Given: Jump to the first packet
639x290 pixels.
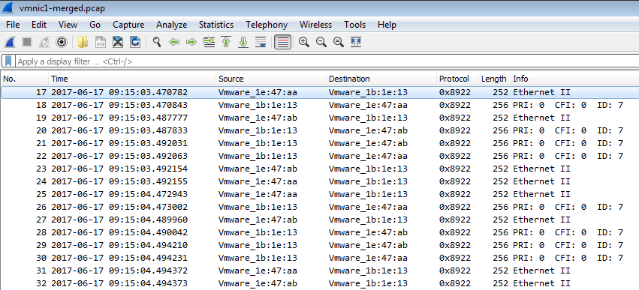Looking at the screenshot, I should (226, 42).
